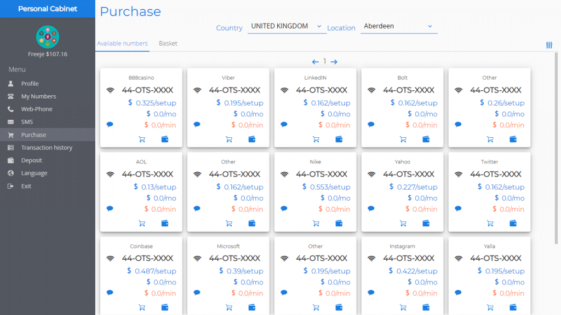Open Transaction history in the menu

point(47,148)
